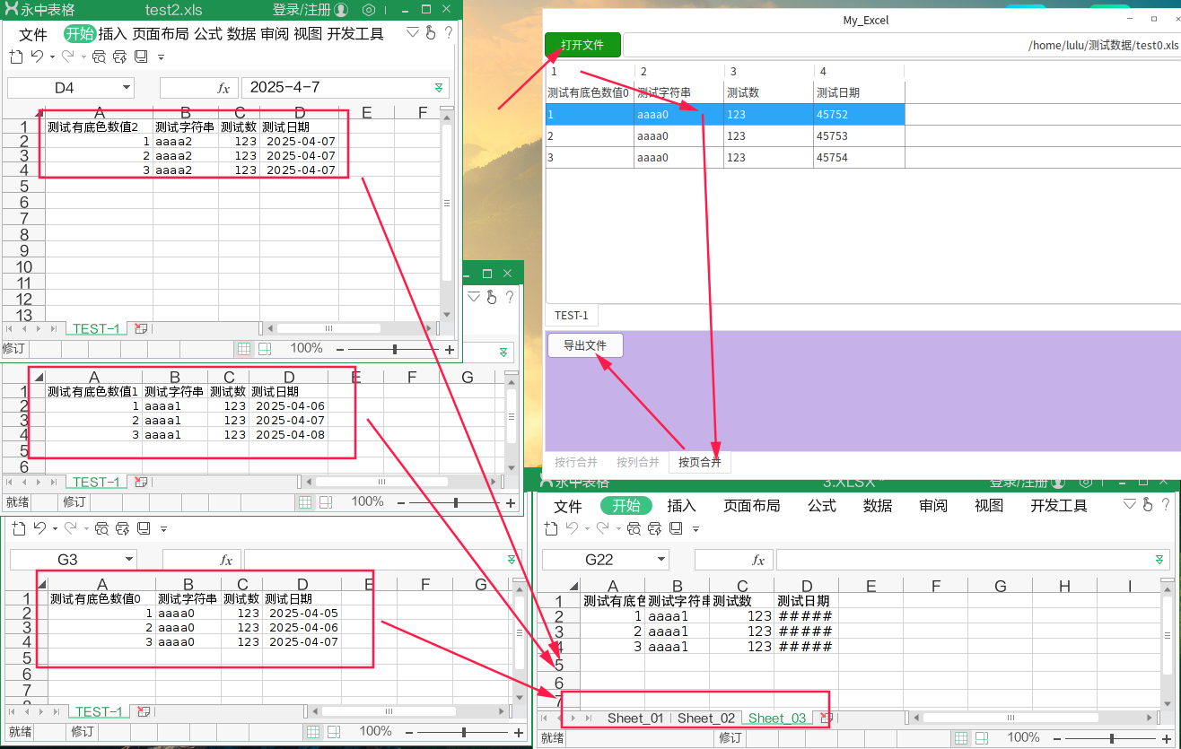This screenshot has height=749, width=1181.
Task: Click formula bar showing 2025-4-7
Action: pyautogui.click(x=346, y=88)
